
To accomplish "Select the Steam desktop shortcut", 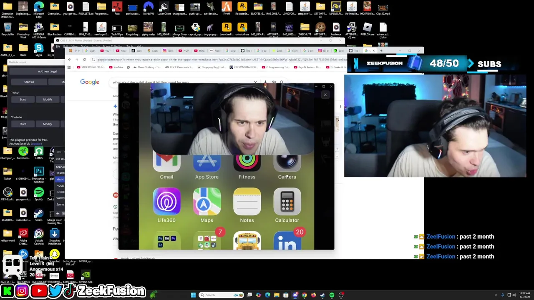I will [x=39, y=215].
